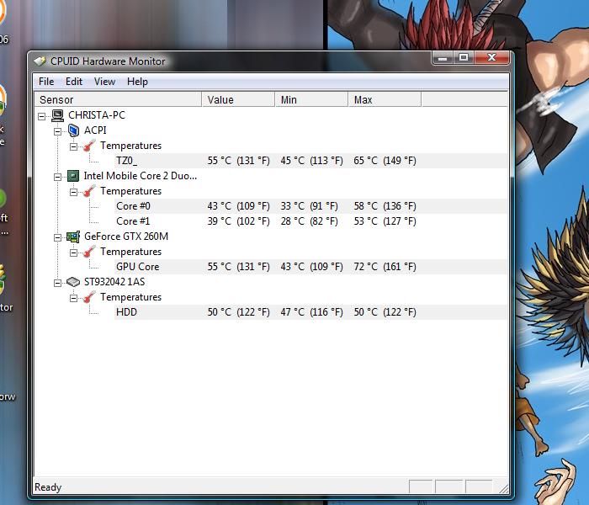
Task: Select the Core #1 sensor row
Action: coord(311,221)
